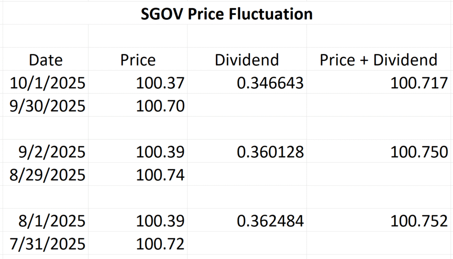The image size is (453, 259).
Task: Select the total cell showing 100.717
Action: (419, 83)
